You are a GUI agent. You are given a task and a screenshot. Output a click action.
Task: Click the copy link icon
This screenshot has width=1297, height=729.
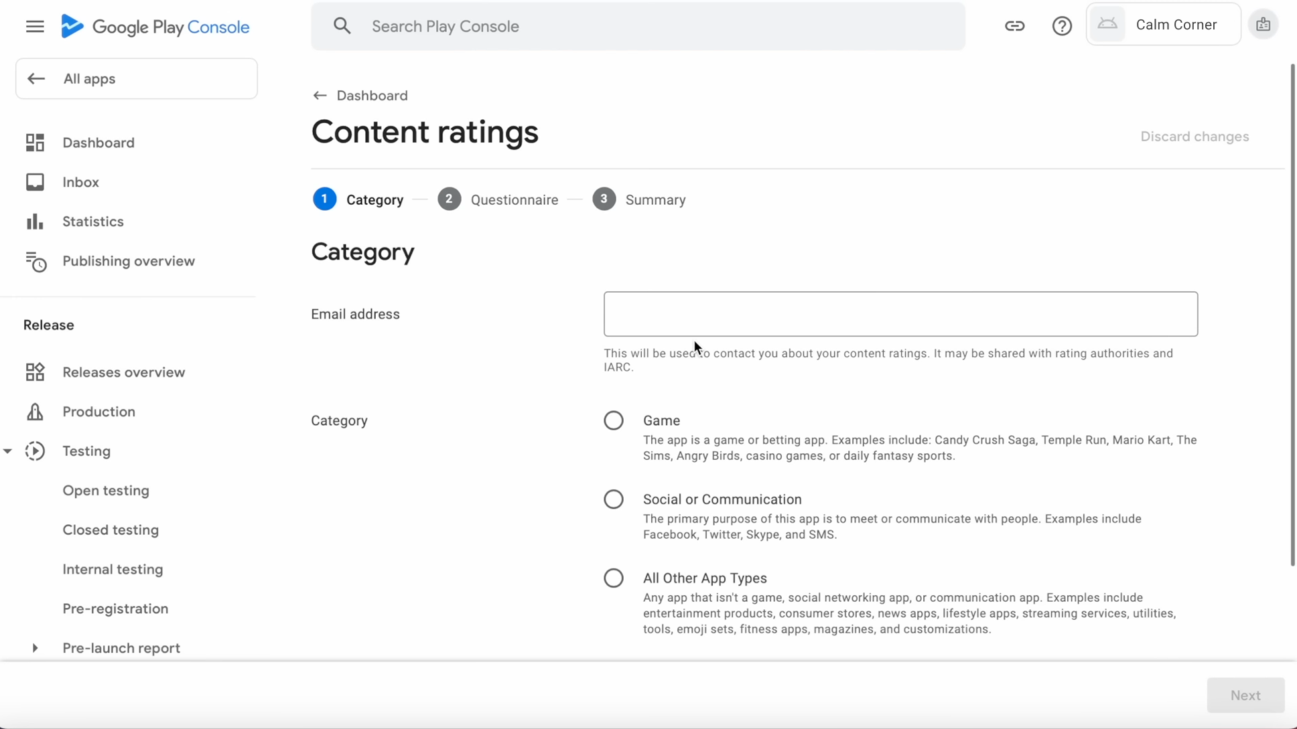(1014, 26)
